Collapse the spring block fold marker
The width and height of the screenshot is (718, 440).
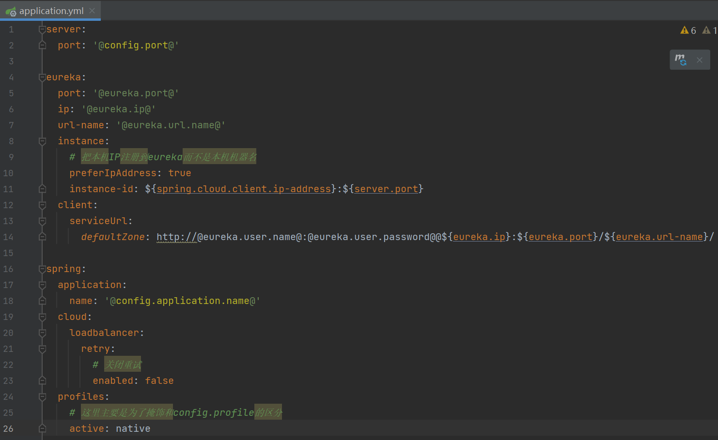pyautogui.click(x=42, y=269)
